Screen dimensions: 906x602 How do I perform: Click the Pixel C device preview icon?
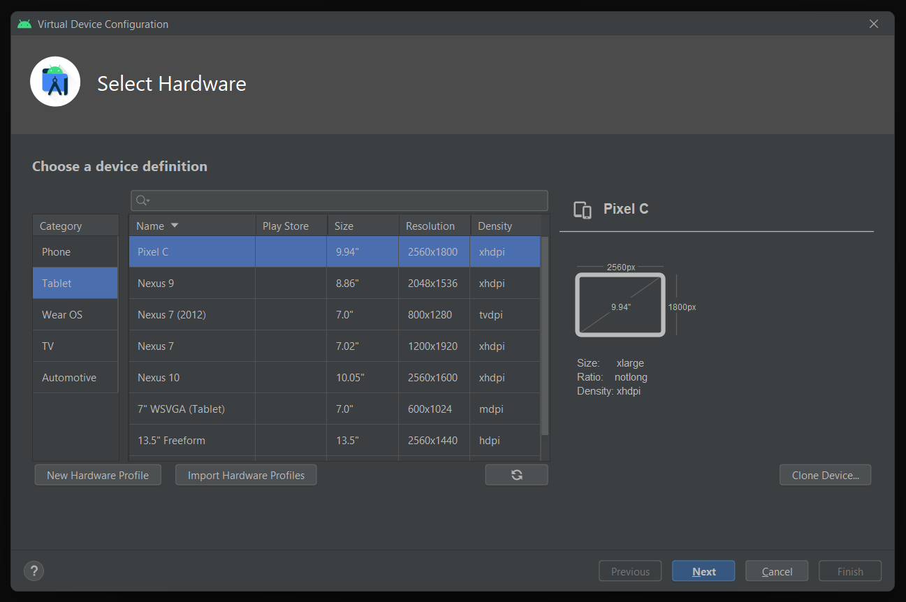click(583, 210)
